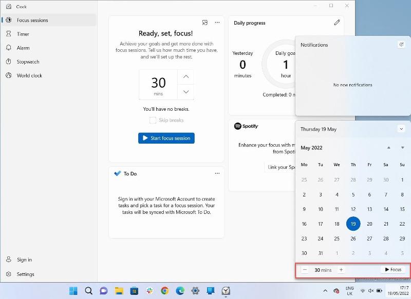Select 12 May in the calendar
The image size is (411, 299).
tap(353, 209)
